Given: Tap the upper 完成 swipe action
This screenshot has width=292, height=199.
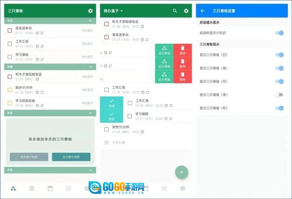Looking at the screenshot, I should pyautogui.click(x=111, y=103).
